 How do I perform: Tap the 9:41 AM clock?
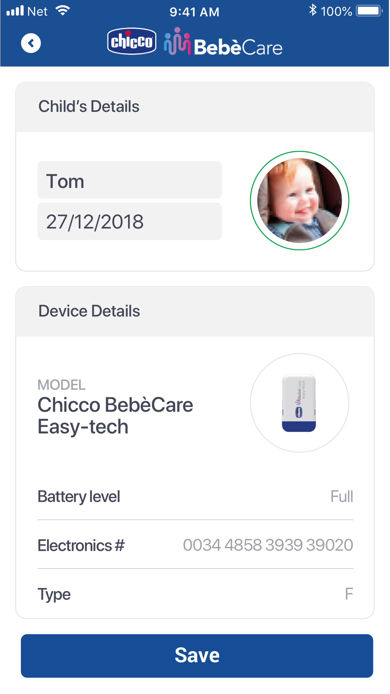pos(194,12)
